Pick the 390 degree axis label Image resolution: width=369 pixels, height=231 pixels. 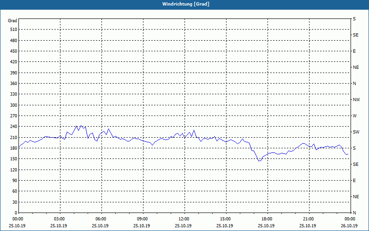click(14, 73)
